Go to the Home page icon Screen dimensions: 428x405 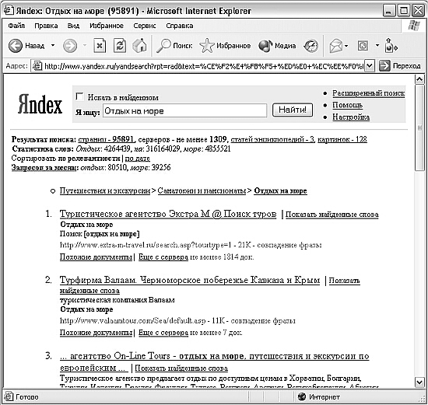point(139,45)
